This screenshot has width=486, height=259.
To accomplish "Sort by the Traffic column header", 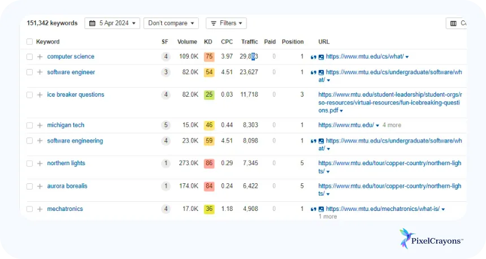I will point(250,41).
